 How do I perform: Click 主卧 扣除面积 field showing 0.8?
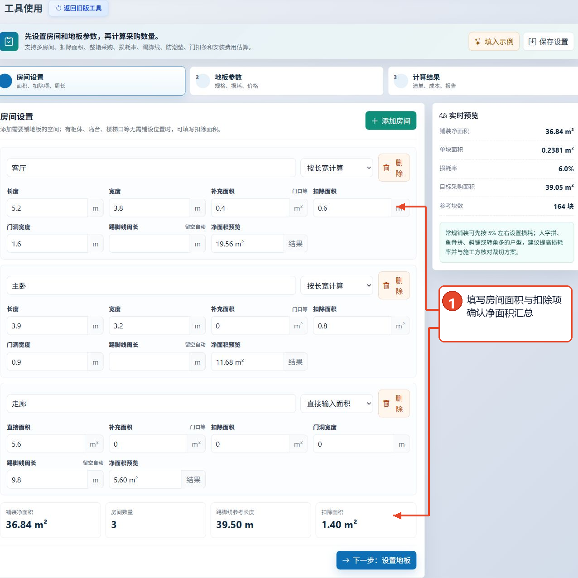(352, 326)
